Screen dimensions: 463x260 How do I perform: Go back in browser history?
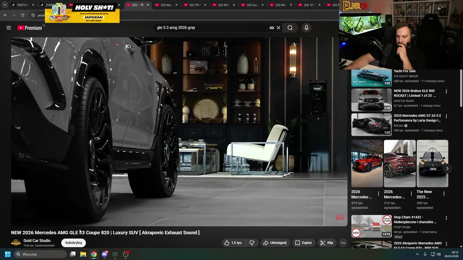(5, 15)
